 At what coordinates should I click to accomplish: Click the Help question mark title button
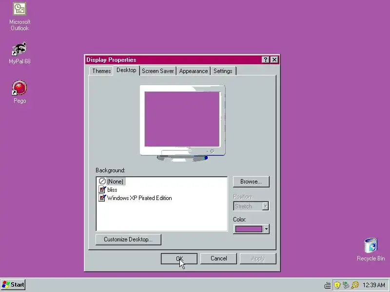265,59
